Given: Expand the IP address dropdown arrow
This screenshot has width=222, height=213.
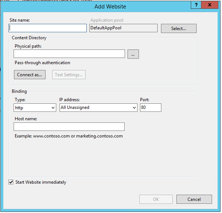Looking at the screenshot, I should [x=134, y=107].
